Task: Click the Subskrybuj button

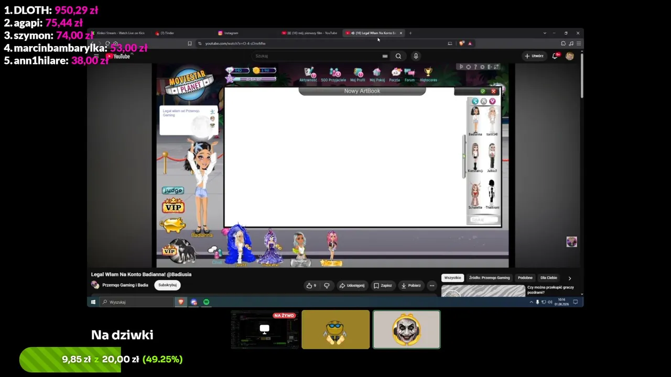Action: (x=167, y=285)
